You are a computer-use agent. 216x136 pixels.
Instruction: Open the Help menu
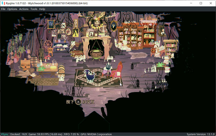(x=42, y=9)
